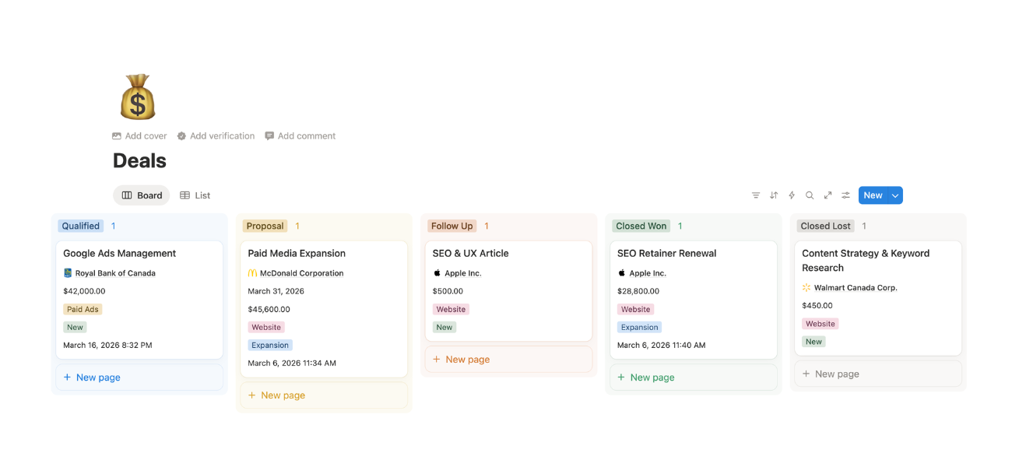The height and width of the screenshot is (467, 1012).
Task: Switch to the Board view tab
Action: pos(142,195)
